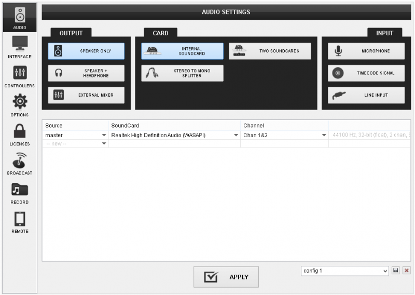Open the Record settings section
Image resolution: width=415 pixels, height=295 pixels.
tap(19, 192)
